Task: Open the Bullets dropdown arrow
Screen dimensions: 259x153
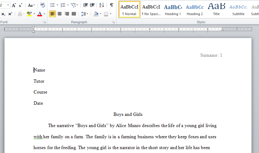Action: click(x=57, y=5)
